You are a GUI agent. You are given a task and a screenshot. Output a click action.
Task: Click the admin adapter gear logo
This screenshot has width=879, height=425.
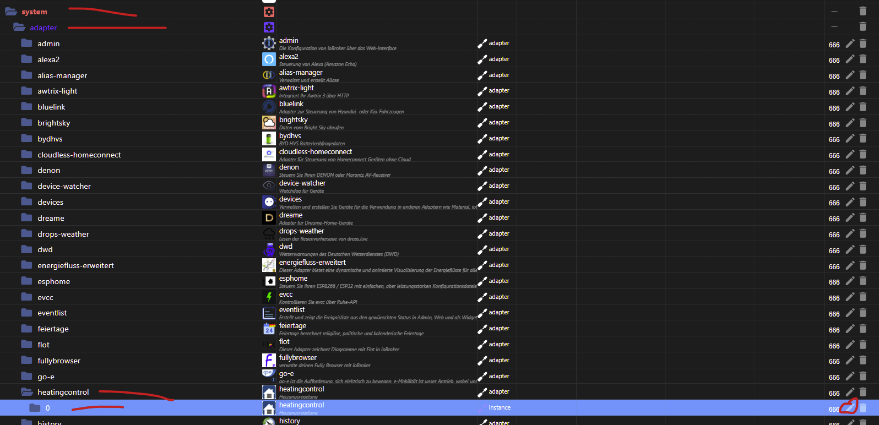(269, 43)
